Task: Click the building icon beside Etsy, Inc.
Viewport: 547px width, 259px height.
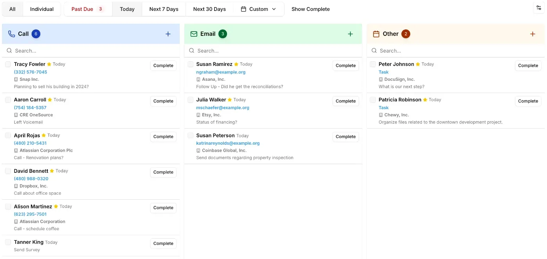Action: (198, 115)
